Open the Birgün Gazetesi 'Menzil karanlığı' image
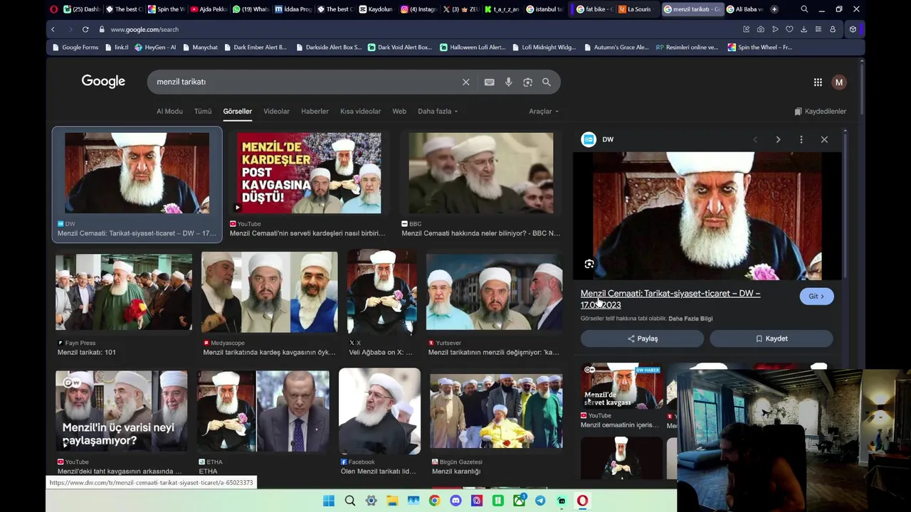Screen dimensions: 911x512 pos(496,411)
